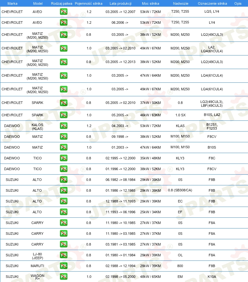Image resolution: width=248 pixels, height=282 pixels.
Task: Select the WAGON R+ model cell
Action: pos(37,277)
